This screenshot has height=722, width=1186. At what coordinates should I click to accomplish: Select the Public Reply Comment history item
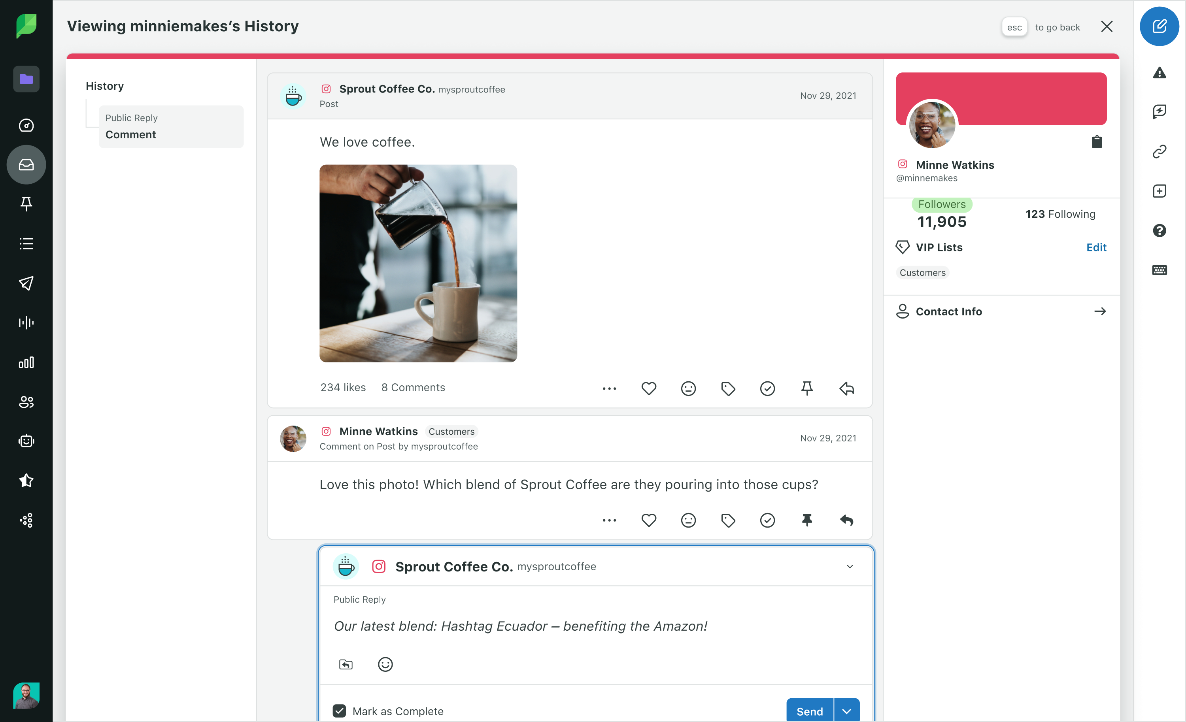171,126
